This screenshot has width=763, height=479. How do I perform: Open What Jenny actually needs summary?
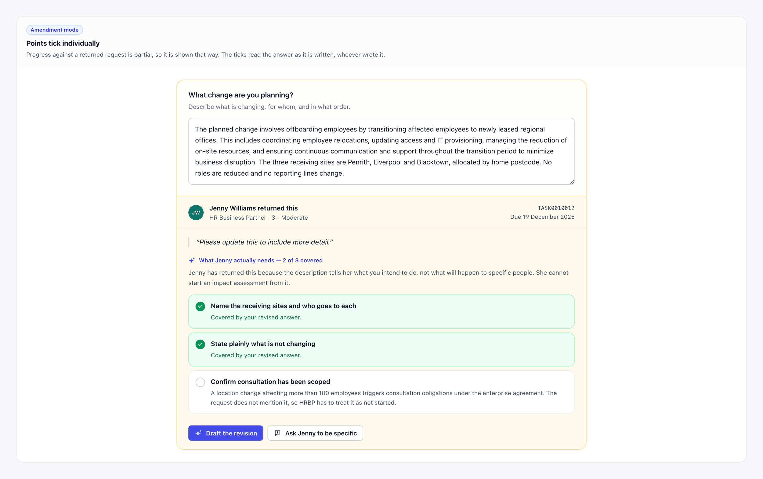click(x=260, y=261)
